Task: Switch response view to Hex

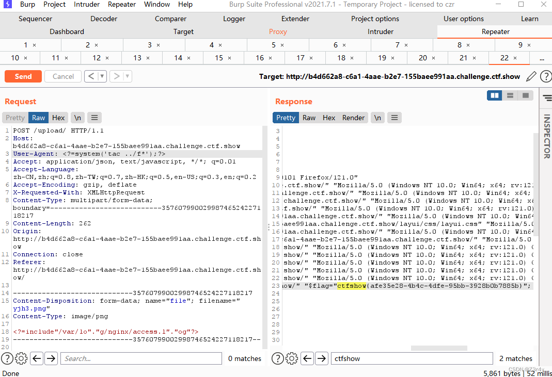Action: [x=329, y=118]
